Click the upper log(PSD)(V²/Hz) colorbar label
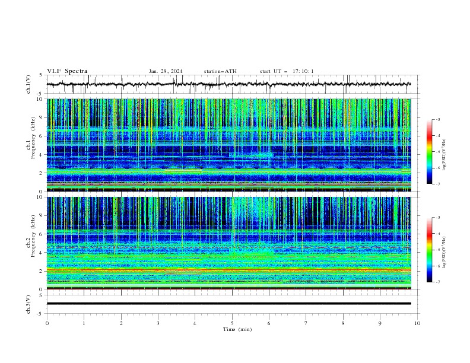This screenshot has width=470, height=363. pyautogui.click(x=444, y=155)
